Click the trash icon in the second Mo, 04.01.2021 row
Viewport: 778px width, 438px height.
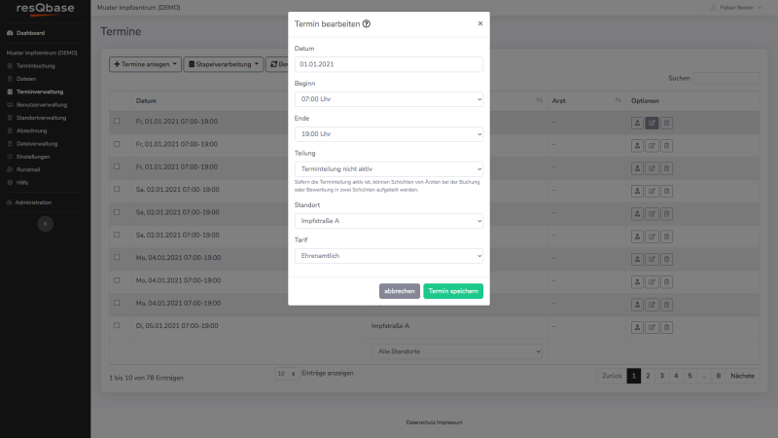pos(666,282)
